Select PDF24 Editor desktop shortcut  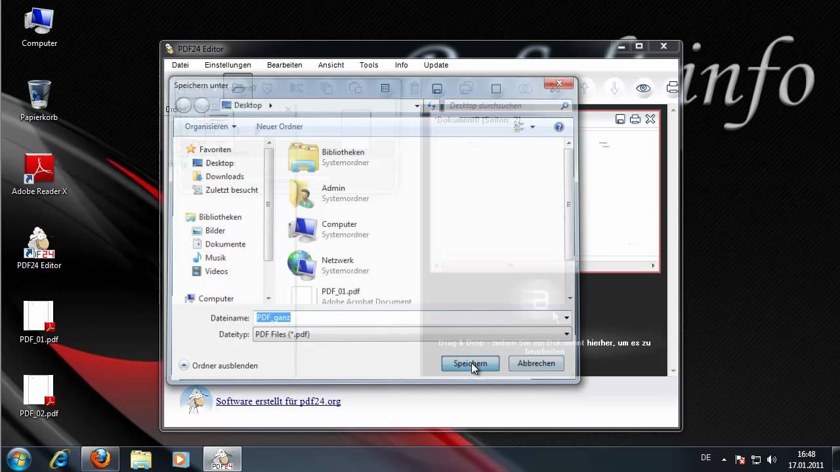click(x=39, y=249)
